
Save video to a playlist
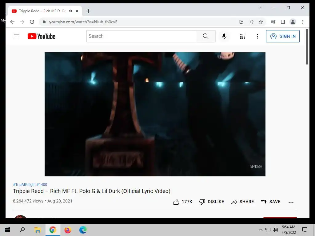pos(270,202)
